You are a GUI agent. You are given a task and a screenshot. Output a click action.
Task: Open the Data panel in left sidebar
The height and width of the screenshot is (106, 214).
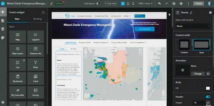click(3, 29)
